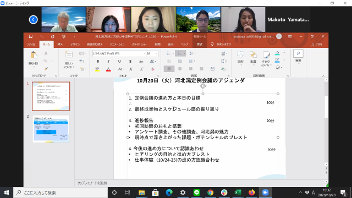The image size is (352, 198).
Task: Click the Save icon in title bar
Action: [x=31, y=36]
